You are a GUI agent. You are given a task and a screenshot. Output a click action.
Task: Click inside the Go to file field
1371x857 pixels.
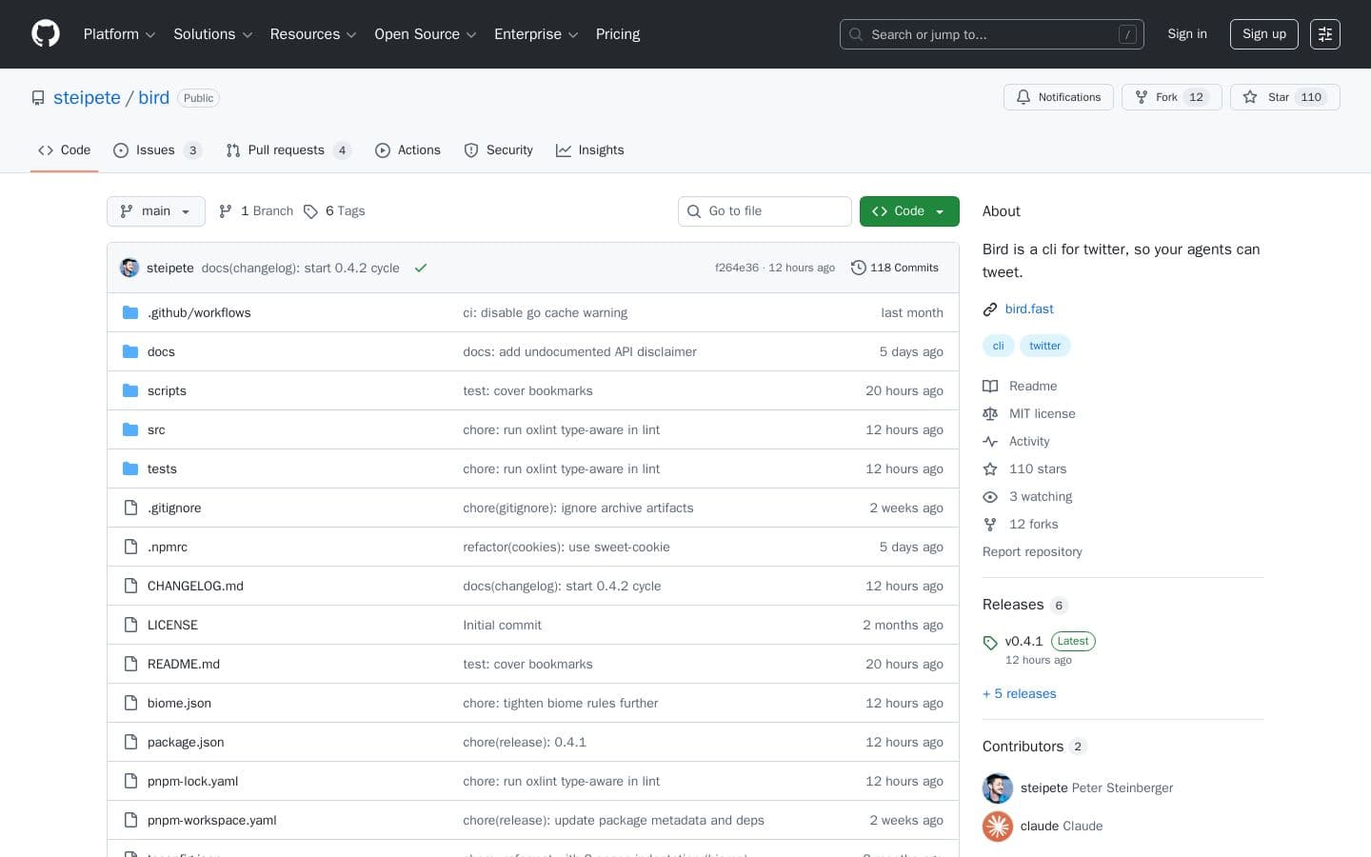[x=765, y=211]
